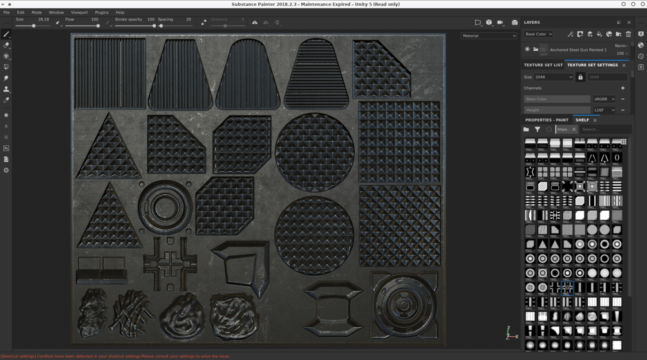Open the shelf filter funnel icon

click(537, 129)
